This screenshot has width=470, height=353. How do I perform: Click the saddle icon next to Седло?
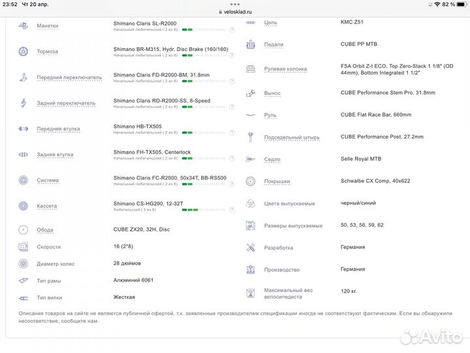click(251, 160)
